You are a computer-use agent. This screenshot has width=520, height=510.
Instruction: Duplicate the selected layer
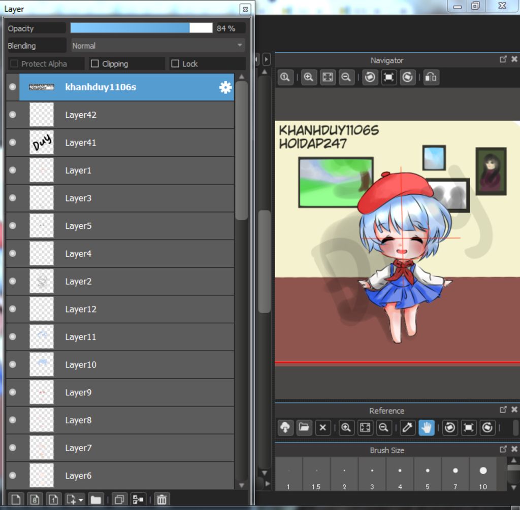click(119, 499)
